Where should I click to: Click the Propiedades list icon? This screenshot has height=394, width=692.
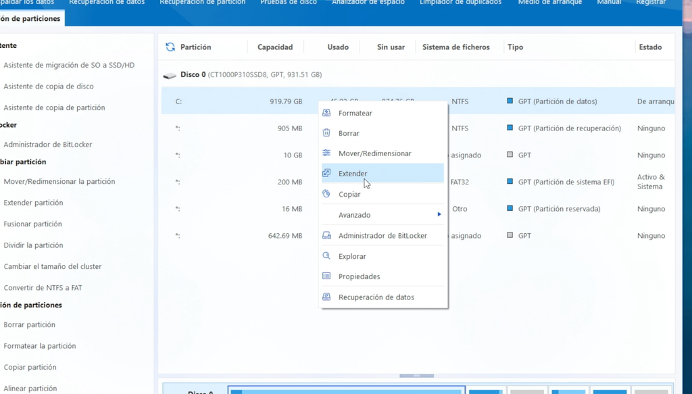(326, 276)
